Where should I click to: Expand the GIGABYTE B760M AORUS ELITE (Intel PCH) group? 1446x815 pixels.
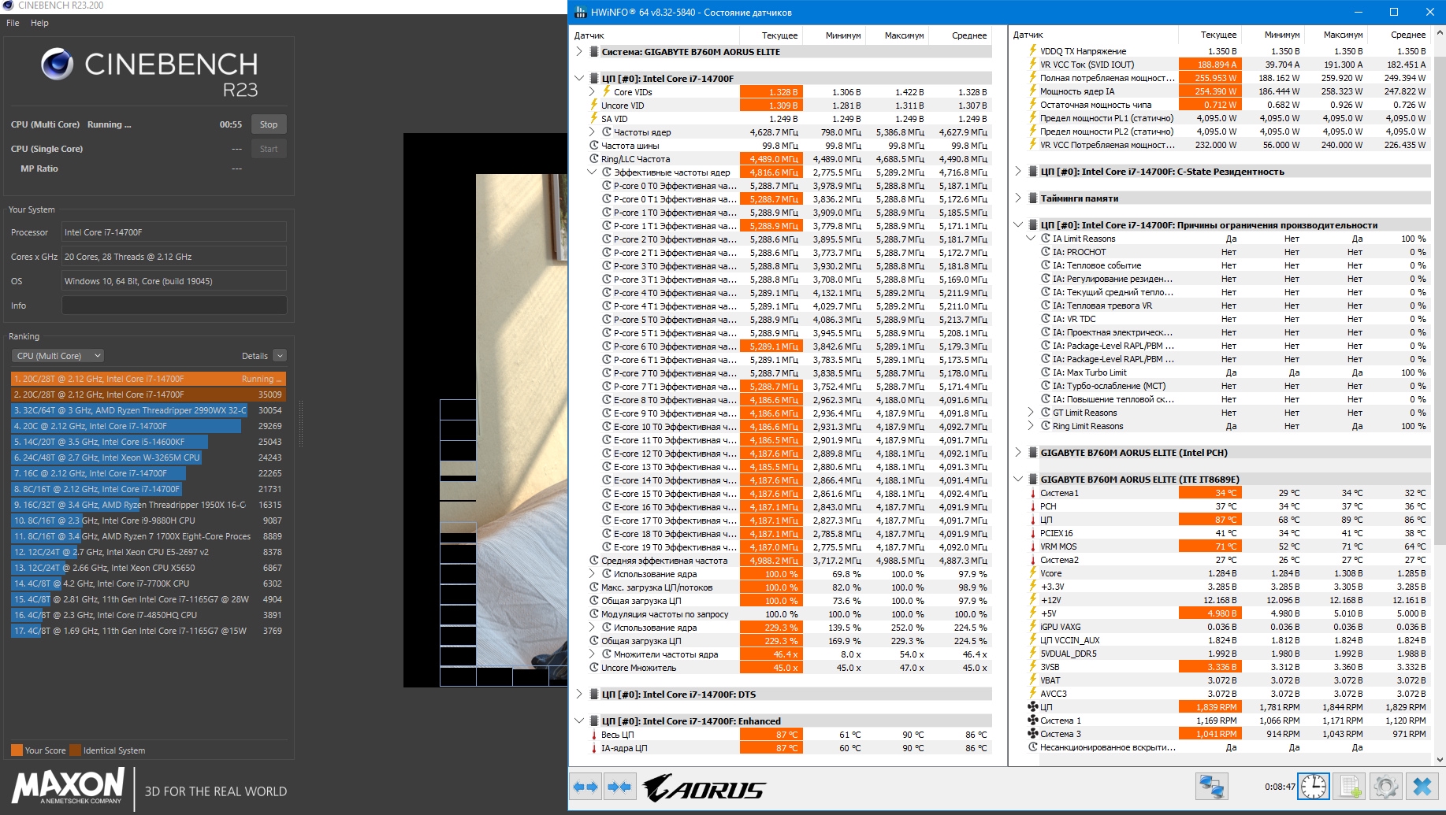click(x=1018, y=453)
